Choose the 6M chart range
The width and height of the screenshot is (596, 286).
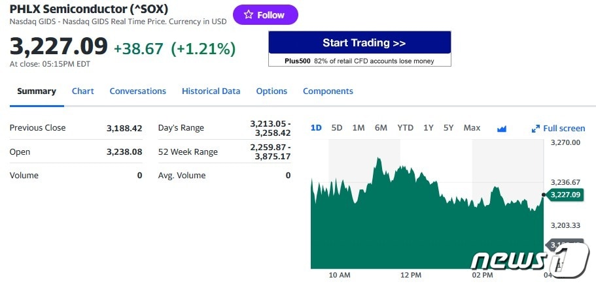(381, 128)
